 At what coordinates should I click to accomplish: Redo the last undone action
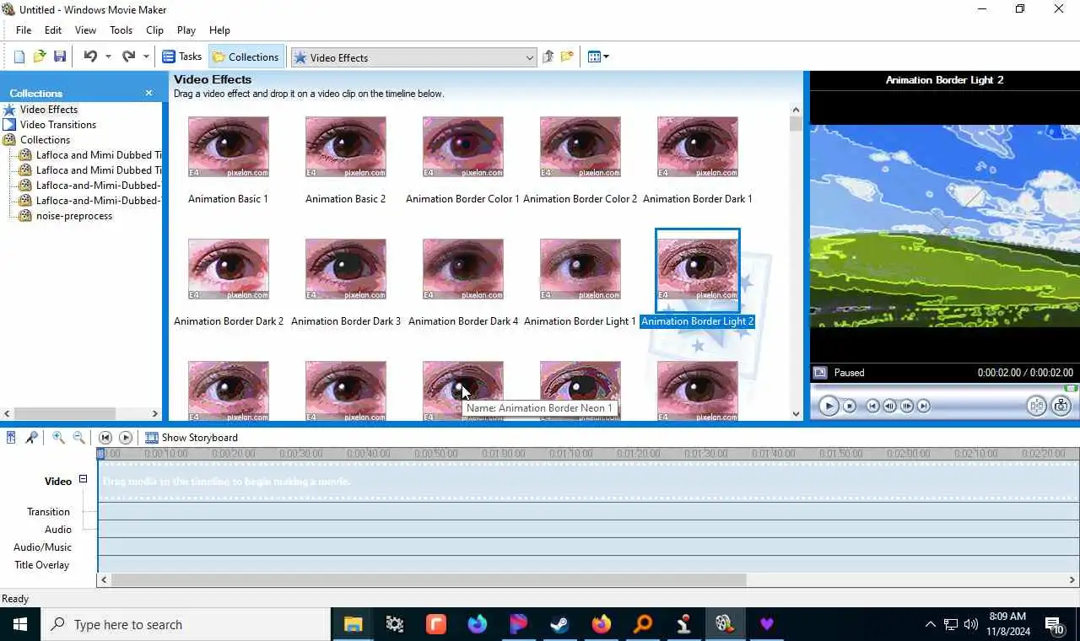(128, 57)
